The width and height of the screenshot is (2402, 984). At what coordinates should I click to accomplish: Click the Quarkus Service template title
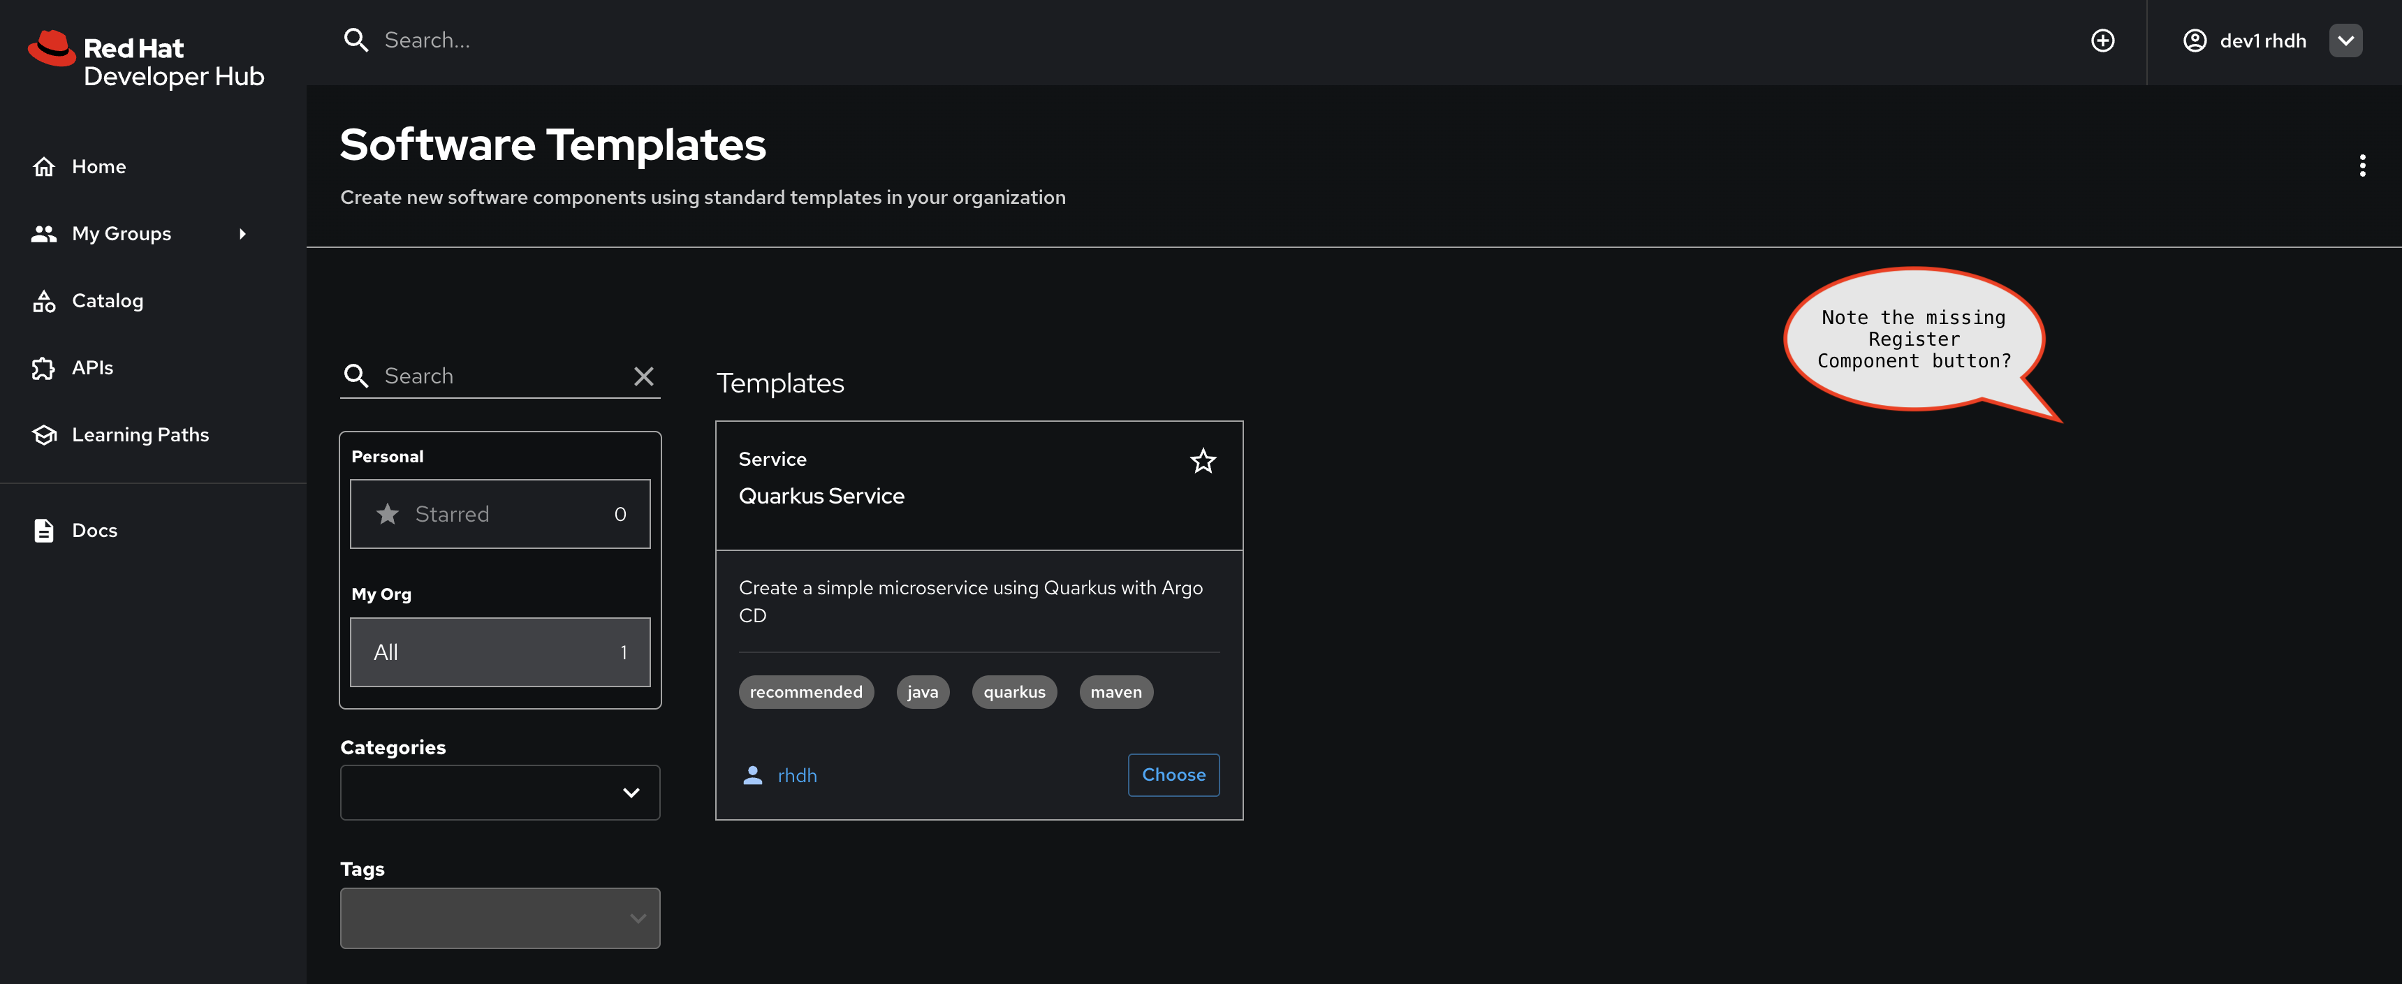pos(821,497)
